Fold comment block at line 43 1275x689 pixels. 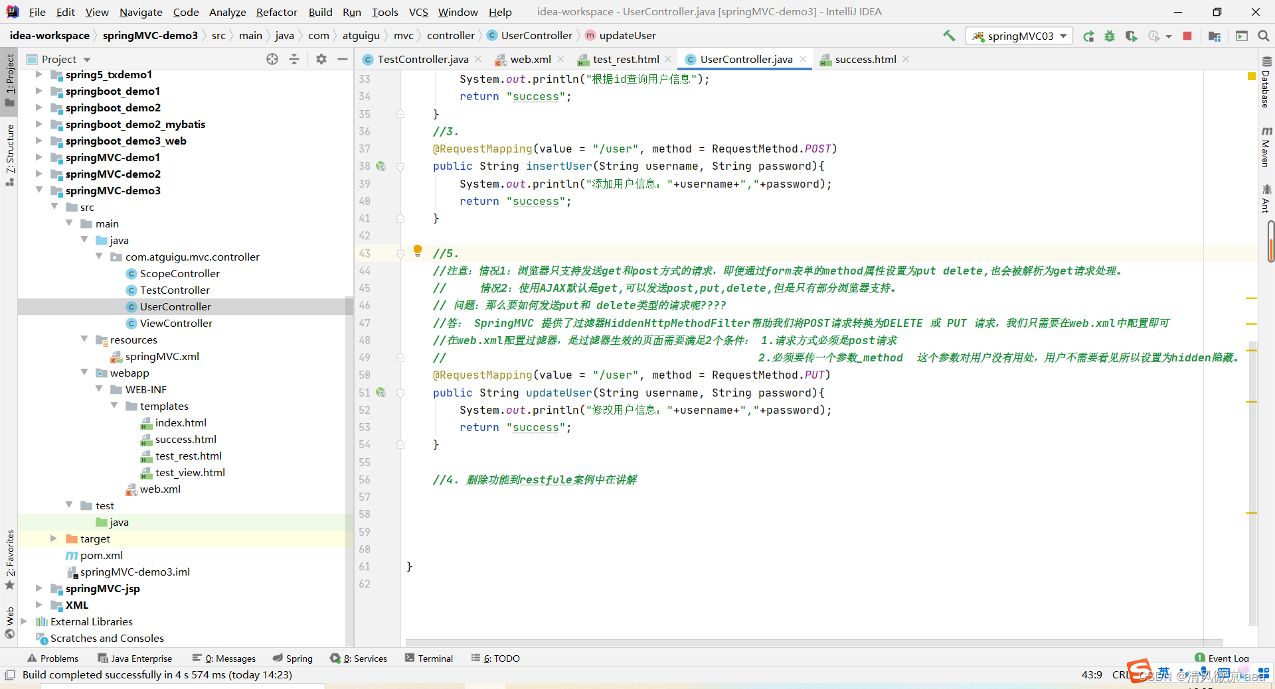(400, 253)
